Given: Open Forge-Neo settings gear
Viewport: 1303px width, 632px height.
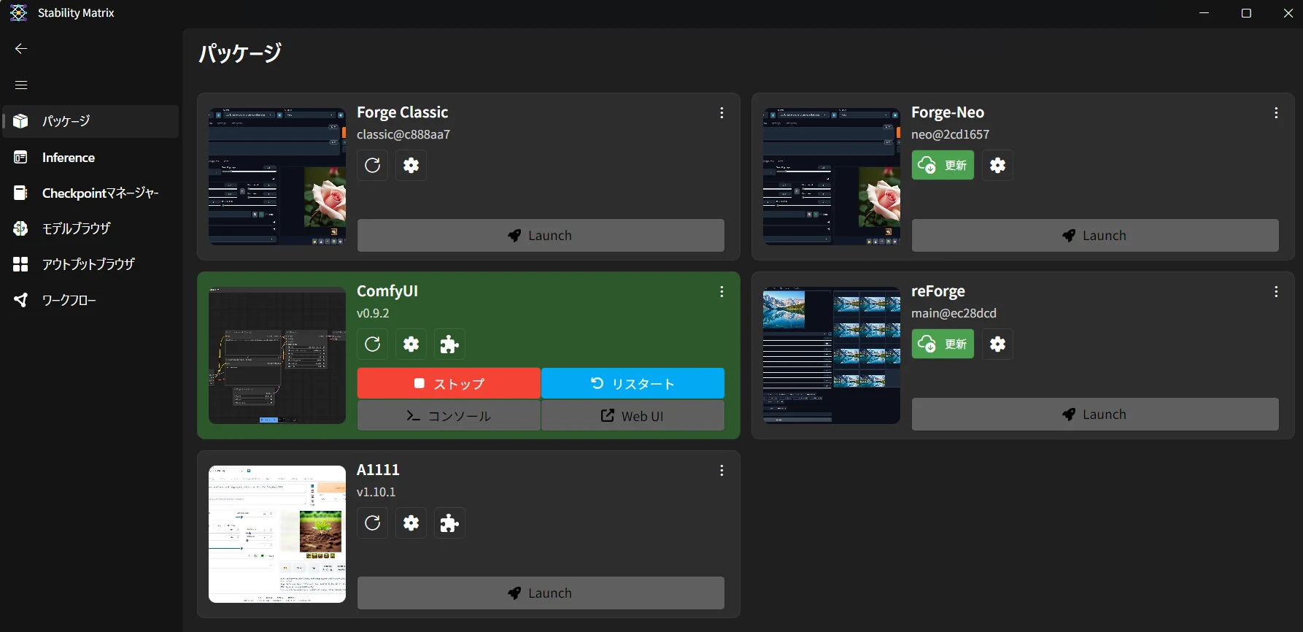Looking at the screenshot, I should click(x=998, y=166).
